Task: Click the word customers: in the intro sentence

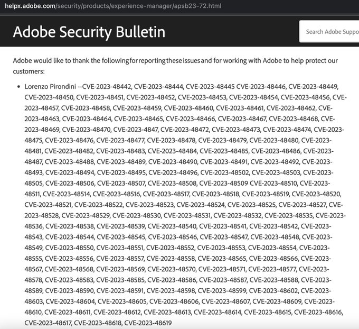Action: coord(29,71)
